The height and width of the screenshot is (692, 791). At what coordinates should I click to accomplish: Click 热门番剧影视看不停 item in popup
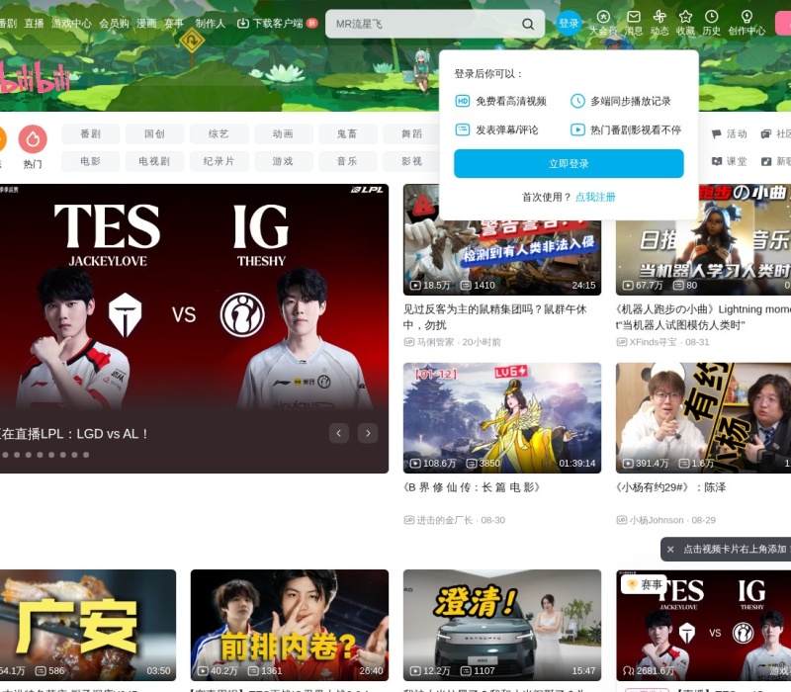626,130
